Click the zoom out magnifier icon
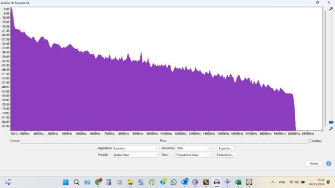The image size is (335, 188). [x=331, y=129]
